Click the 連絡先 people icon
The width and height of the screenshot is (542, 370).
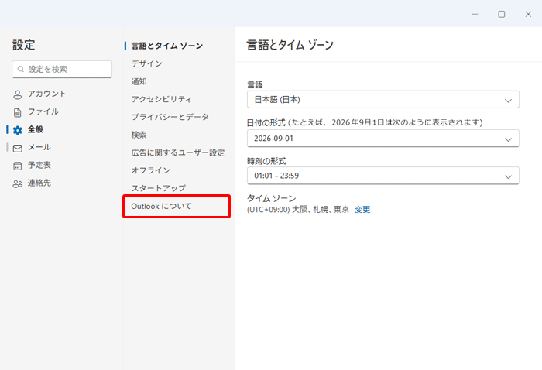coord(17,183)
